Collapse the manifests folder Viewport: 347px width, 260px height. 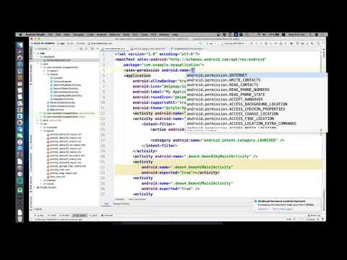pyautogui.click(x=38, y=56)
